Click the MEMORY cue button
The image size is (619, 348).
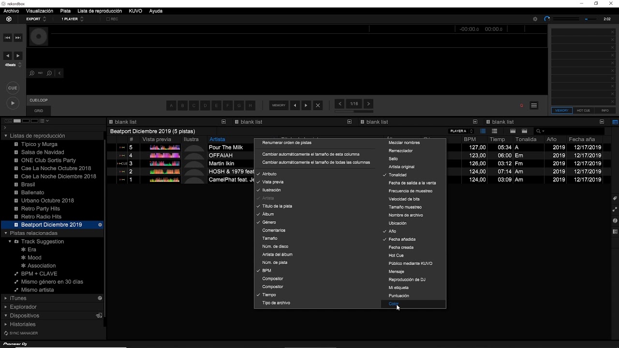[x=279, y=105]
